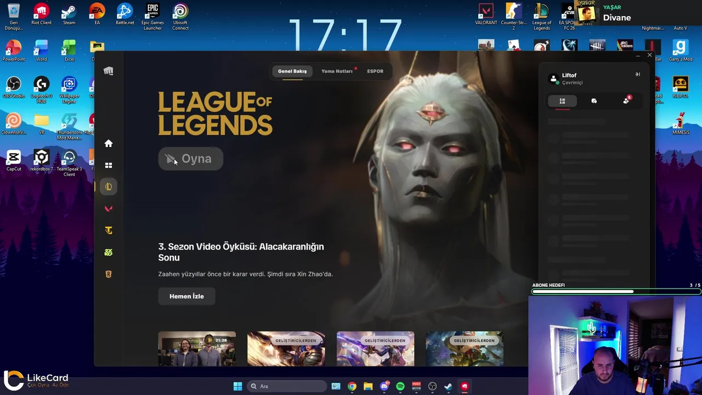This screenshot has width=702, height=395.
Task: Select the Excel desktop shortcut
Action: coord(69,50)
